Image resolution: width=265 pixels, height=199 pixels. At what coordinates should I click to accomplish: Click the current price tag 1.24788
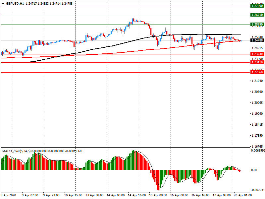click(x=257, y=40)
